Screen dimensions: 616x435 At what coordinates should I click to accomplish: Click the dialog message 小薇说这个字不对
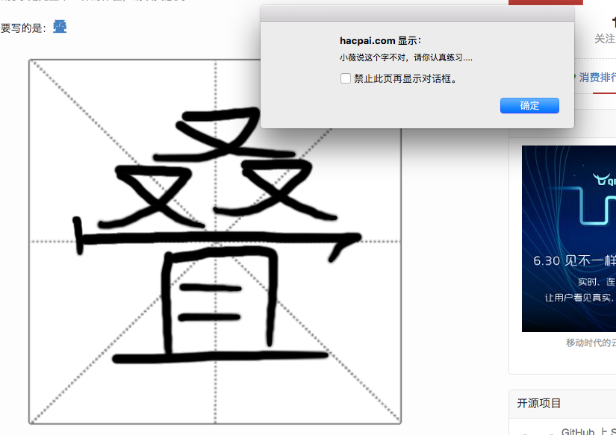coord(406,57)
